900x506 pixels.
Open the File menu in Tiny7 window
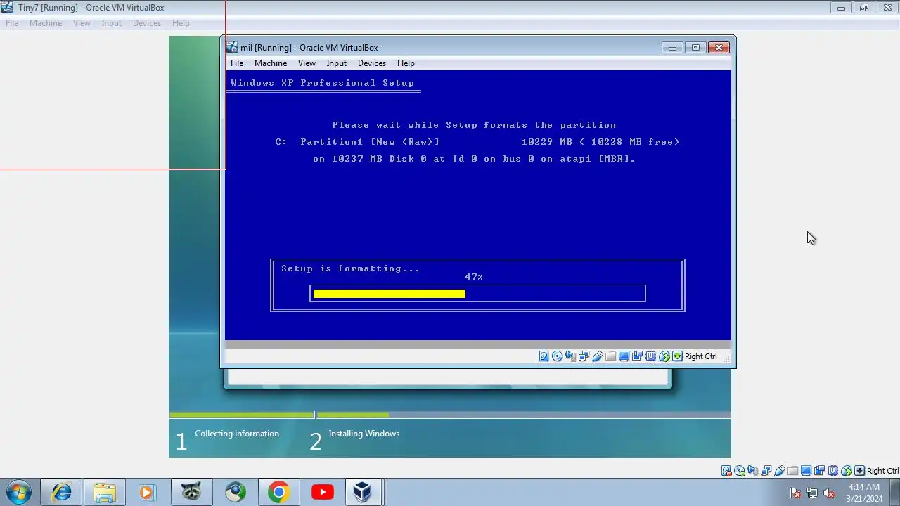click(x=12, y=23)
